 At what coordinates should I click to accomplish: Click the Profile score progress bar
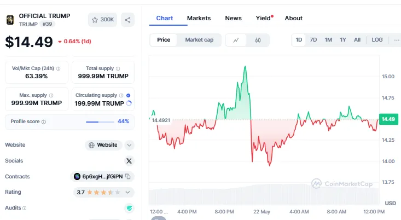[100, 121]
